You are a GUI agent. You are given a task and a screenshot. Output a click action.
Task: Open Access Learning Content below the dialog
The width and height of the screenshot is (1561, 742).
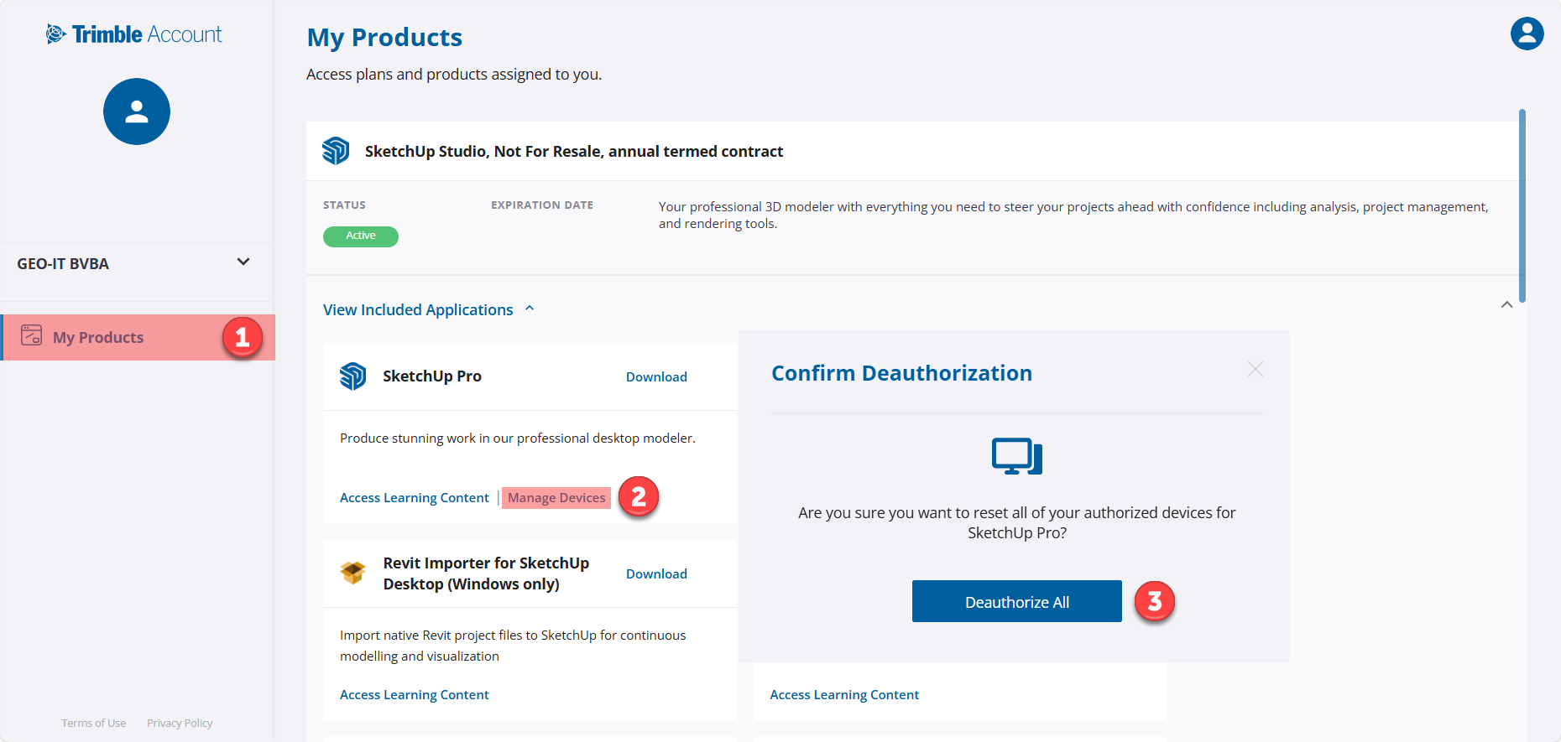pyautogui.click(x=844, y=695)
